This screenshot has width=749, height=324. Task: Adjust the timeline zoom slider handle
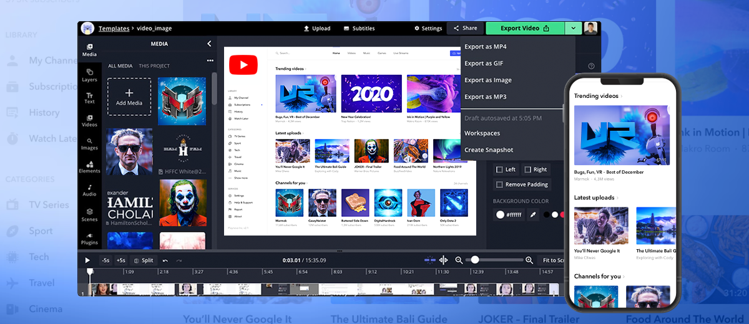pyautogui.click(x=475, y=260)
